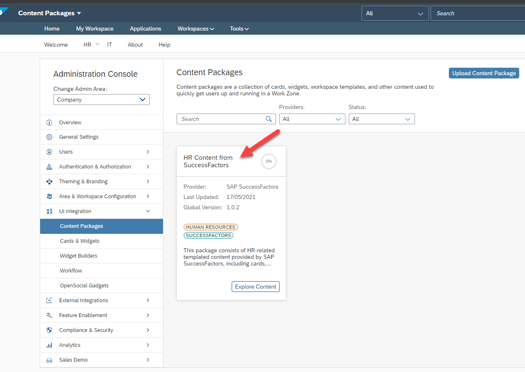Open the Change Admin Area Company dropdown
The height and width of the screenshot is (372, 525).
tap(101, 100)
